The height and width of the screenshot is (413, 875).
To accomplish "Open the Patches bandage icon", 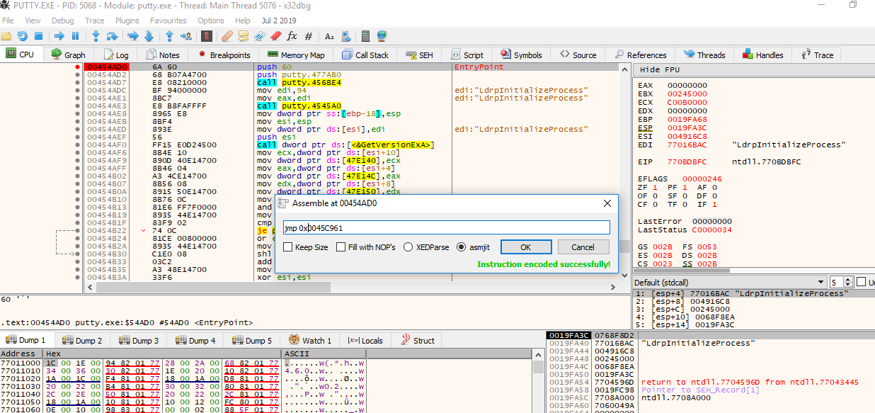I will click(x=227, y=36).
